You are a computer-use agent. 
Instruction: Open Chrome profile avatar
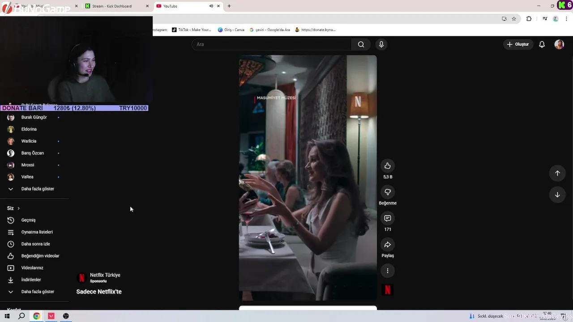coord(556,19)
